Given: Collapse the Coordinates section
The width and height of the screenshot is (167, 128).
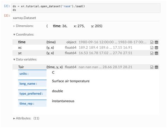Looking at the screenshot, I should (24, 34).
